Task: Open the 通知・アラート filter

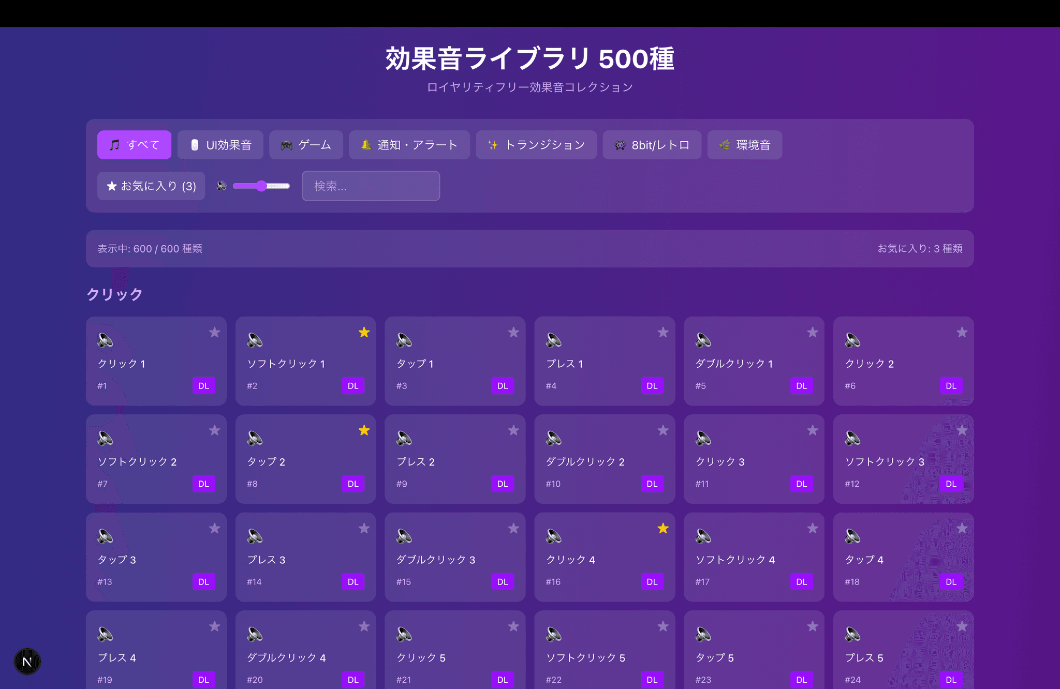Action: (409, 145)
